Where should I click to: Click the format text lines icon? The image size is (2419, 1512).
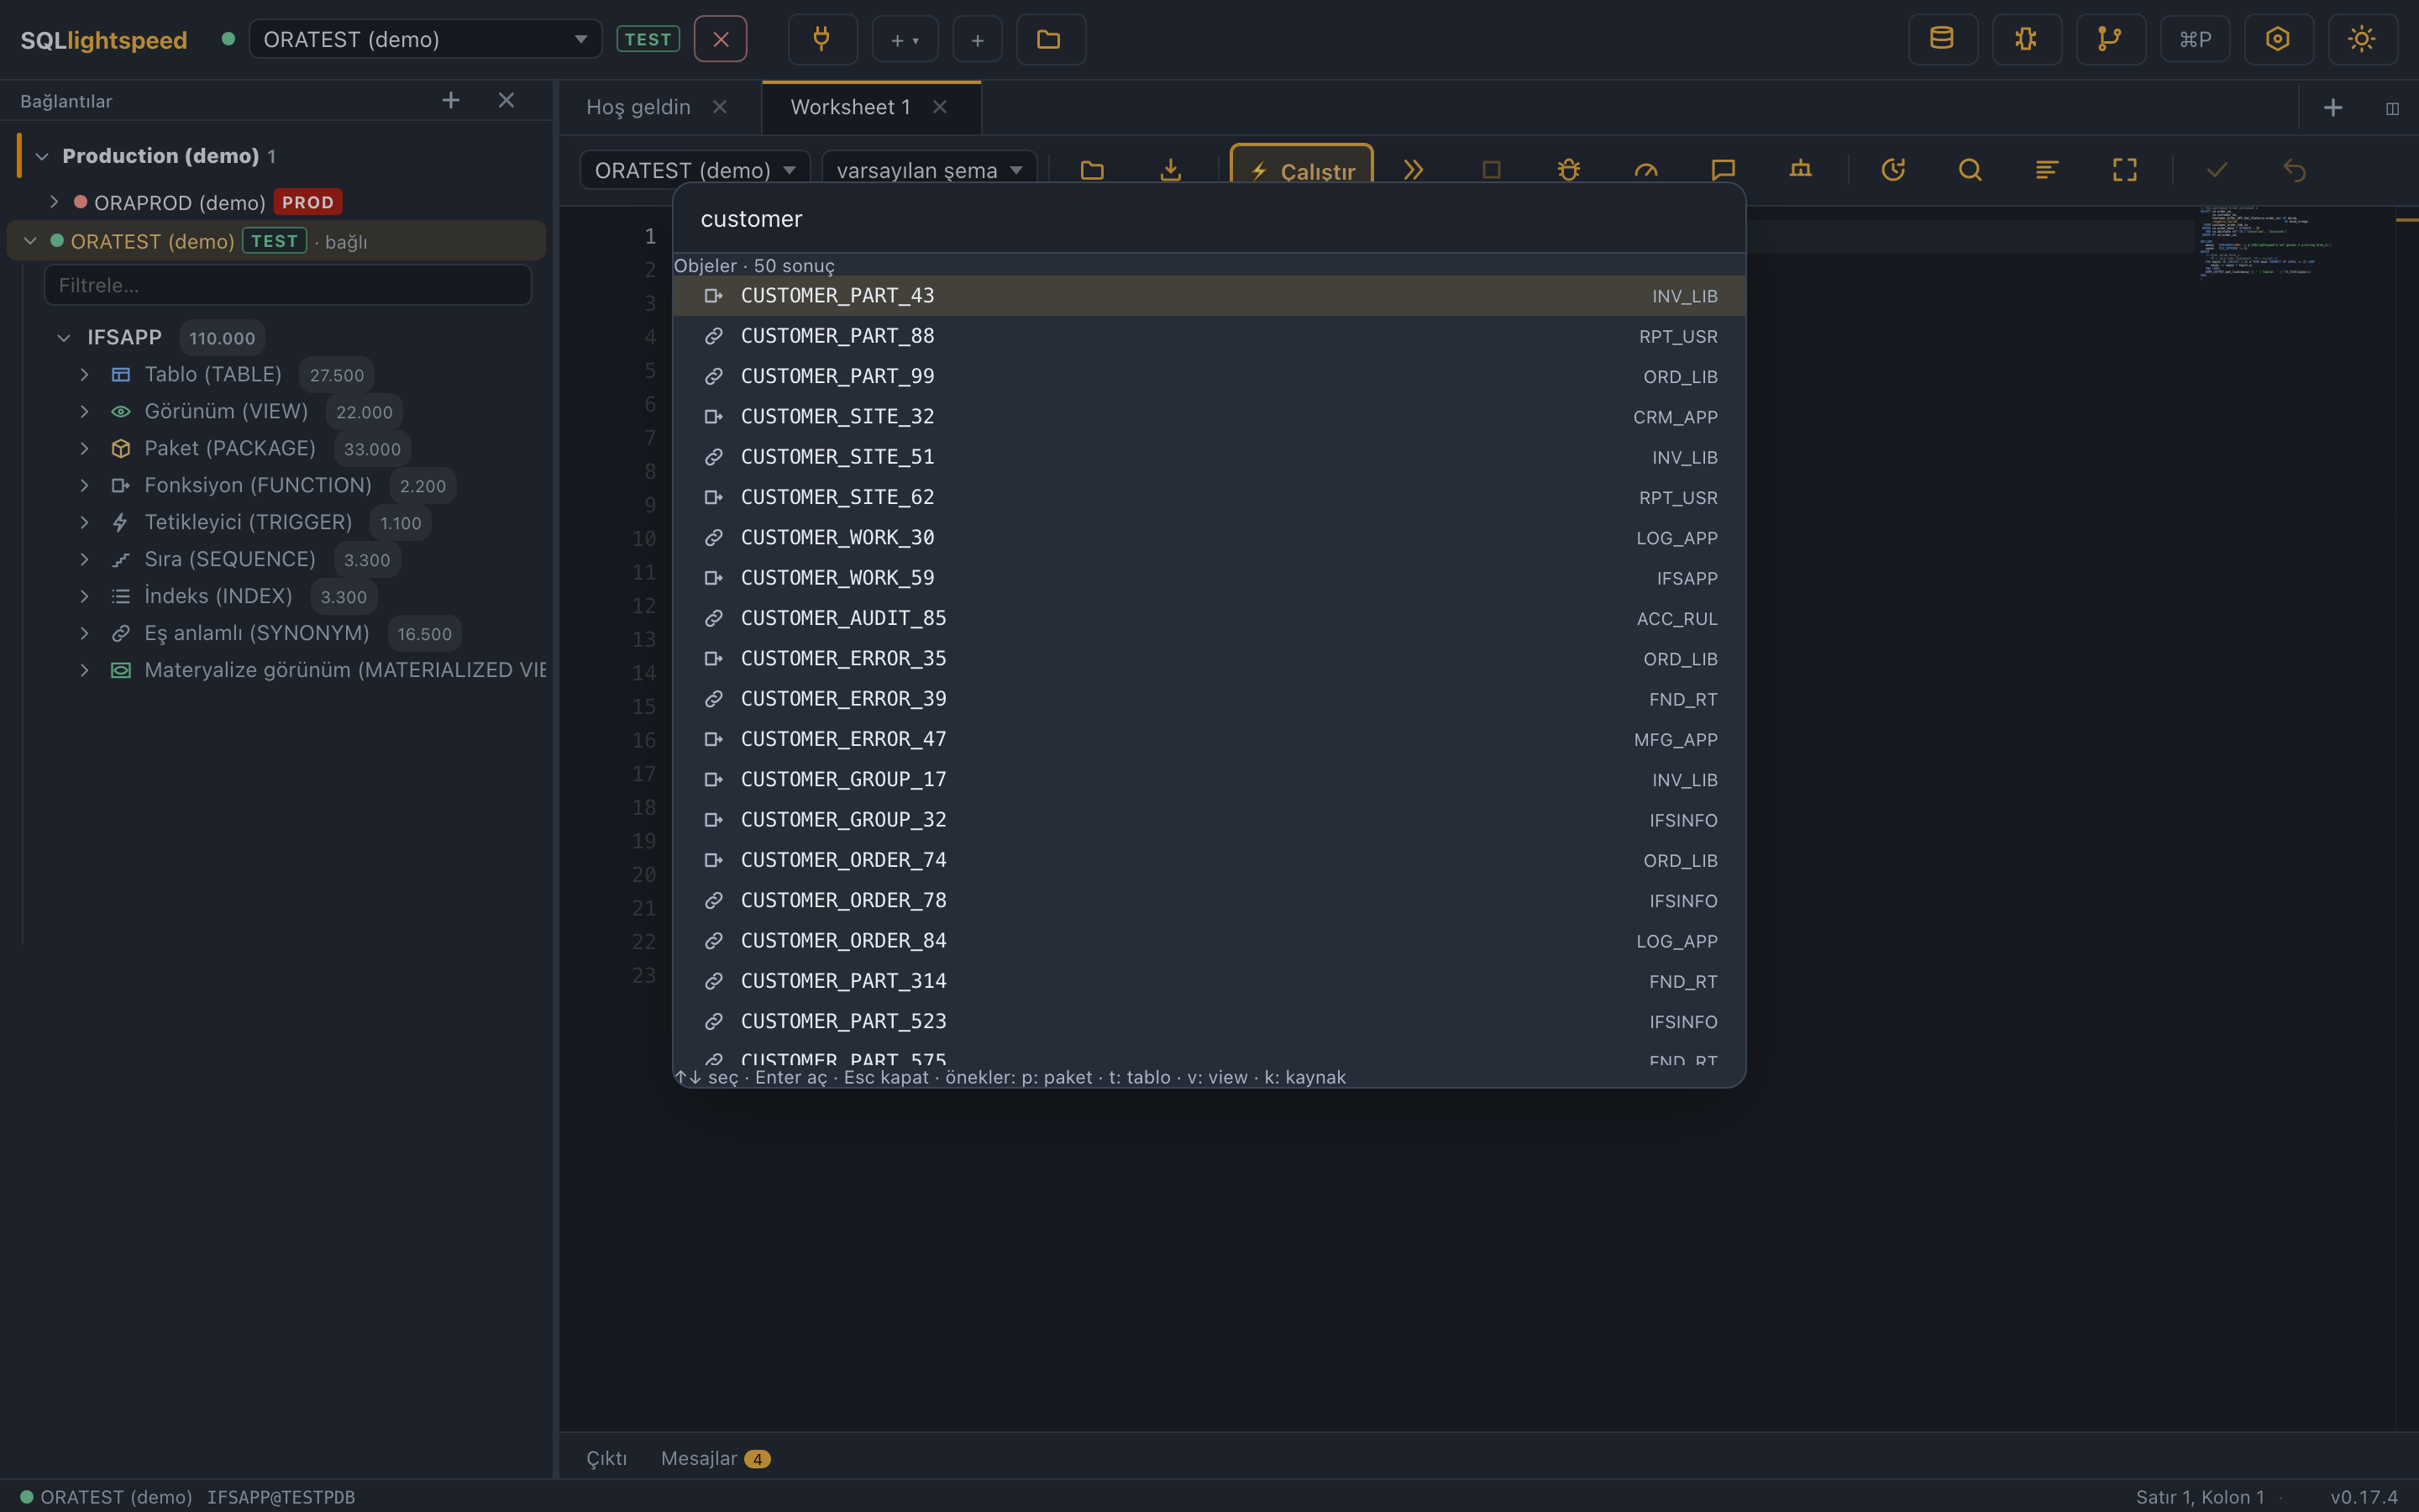tap(2047, 170)
